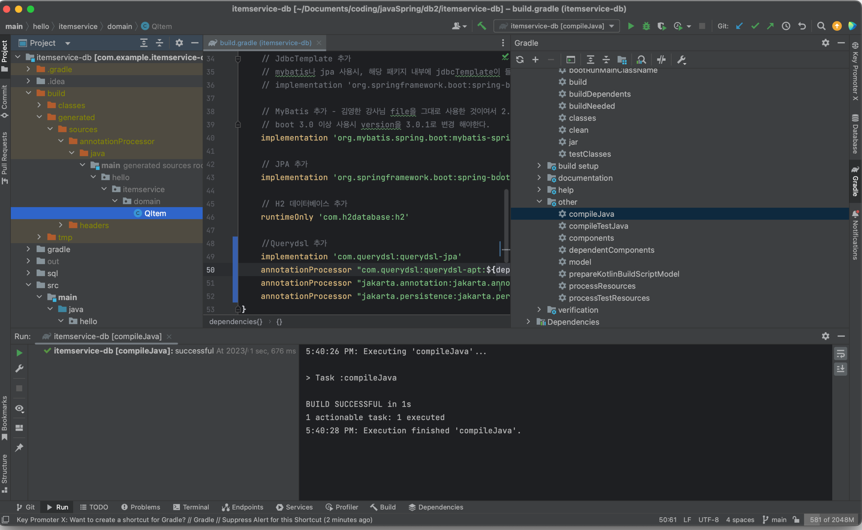Expand the verification task group
This screenshot has width=862, height=530.
pyautogui.click(x=539, y=310)
